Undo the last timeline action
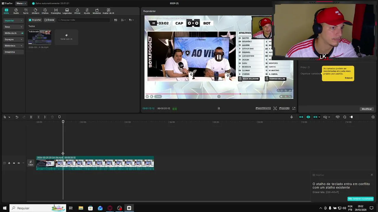 17,117
